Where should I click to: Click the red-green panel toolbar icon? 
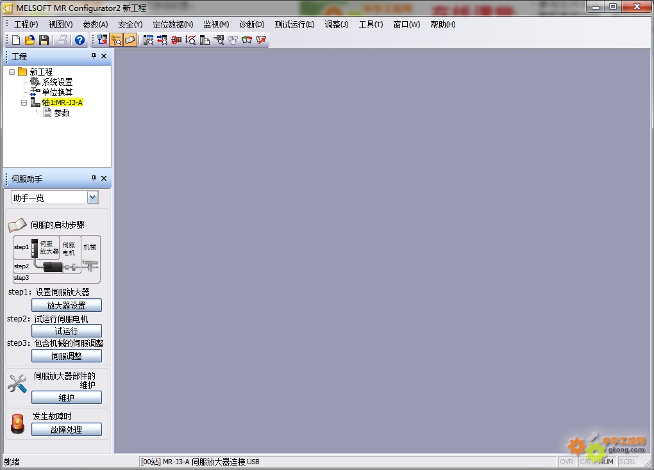pos(247,40)
